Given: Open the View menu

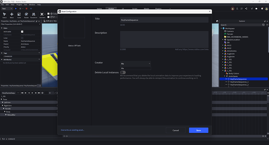Looking at the screenshot, I should tap(12, 5).
